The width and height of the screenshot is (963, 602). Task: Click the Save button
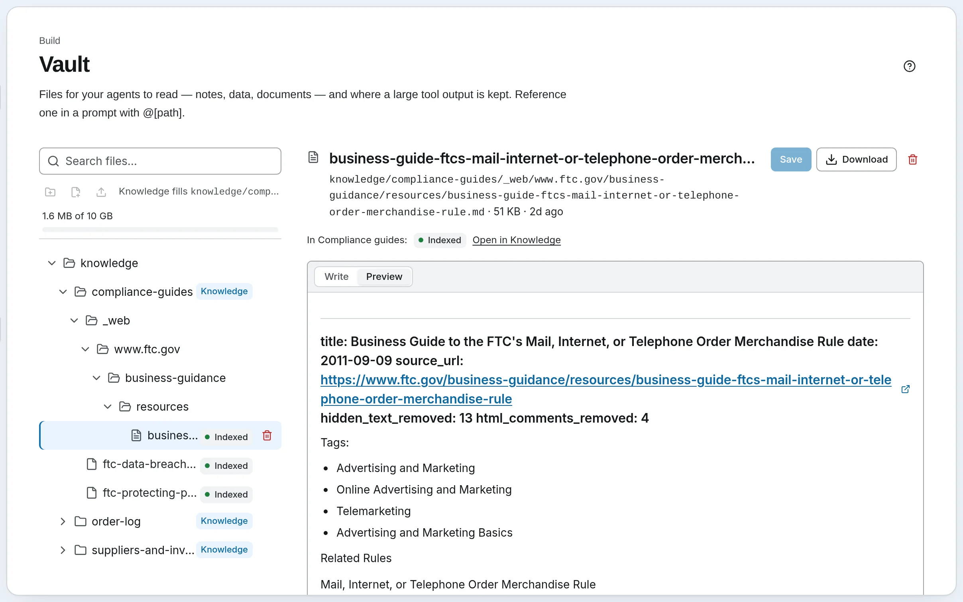click(x=791, y=159)
